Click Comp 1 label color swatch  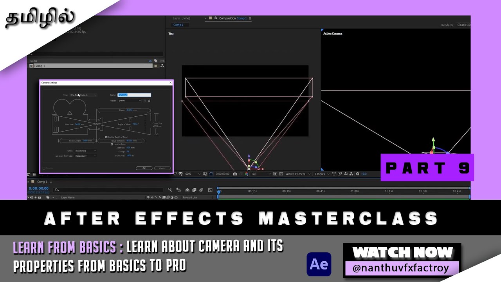[x=156, y=66]
